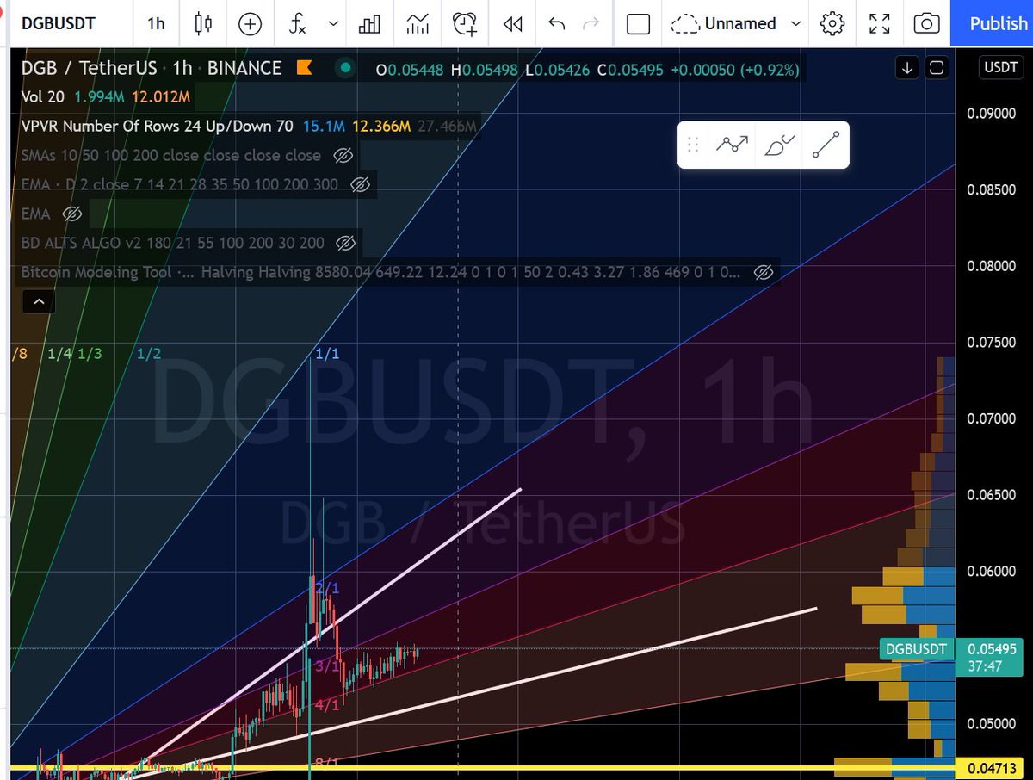
Task: Unhide the plain EMA indicator
Action: point(72,214)
